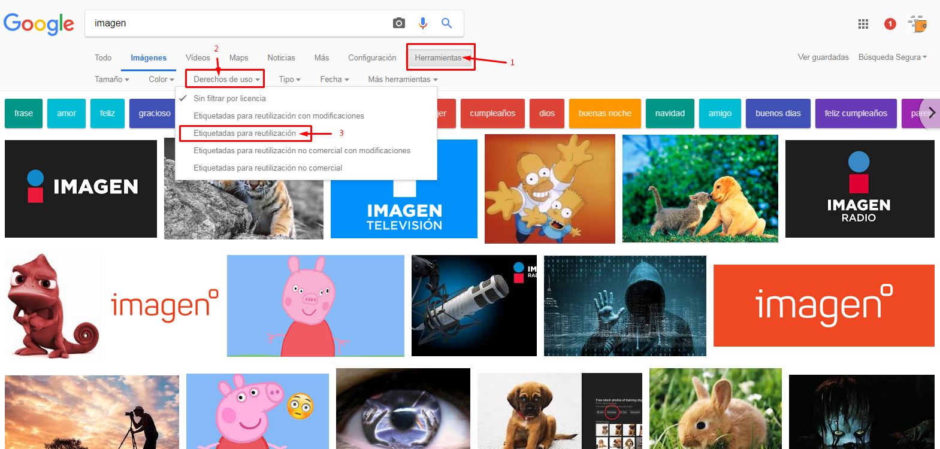The width and height of the screenshot is (940, 449).
Task: Open the Noticias tab
Action: [x=281, y=58]
